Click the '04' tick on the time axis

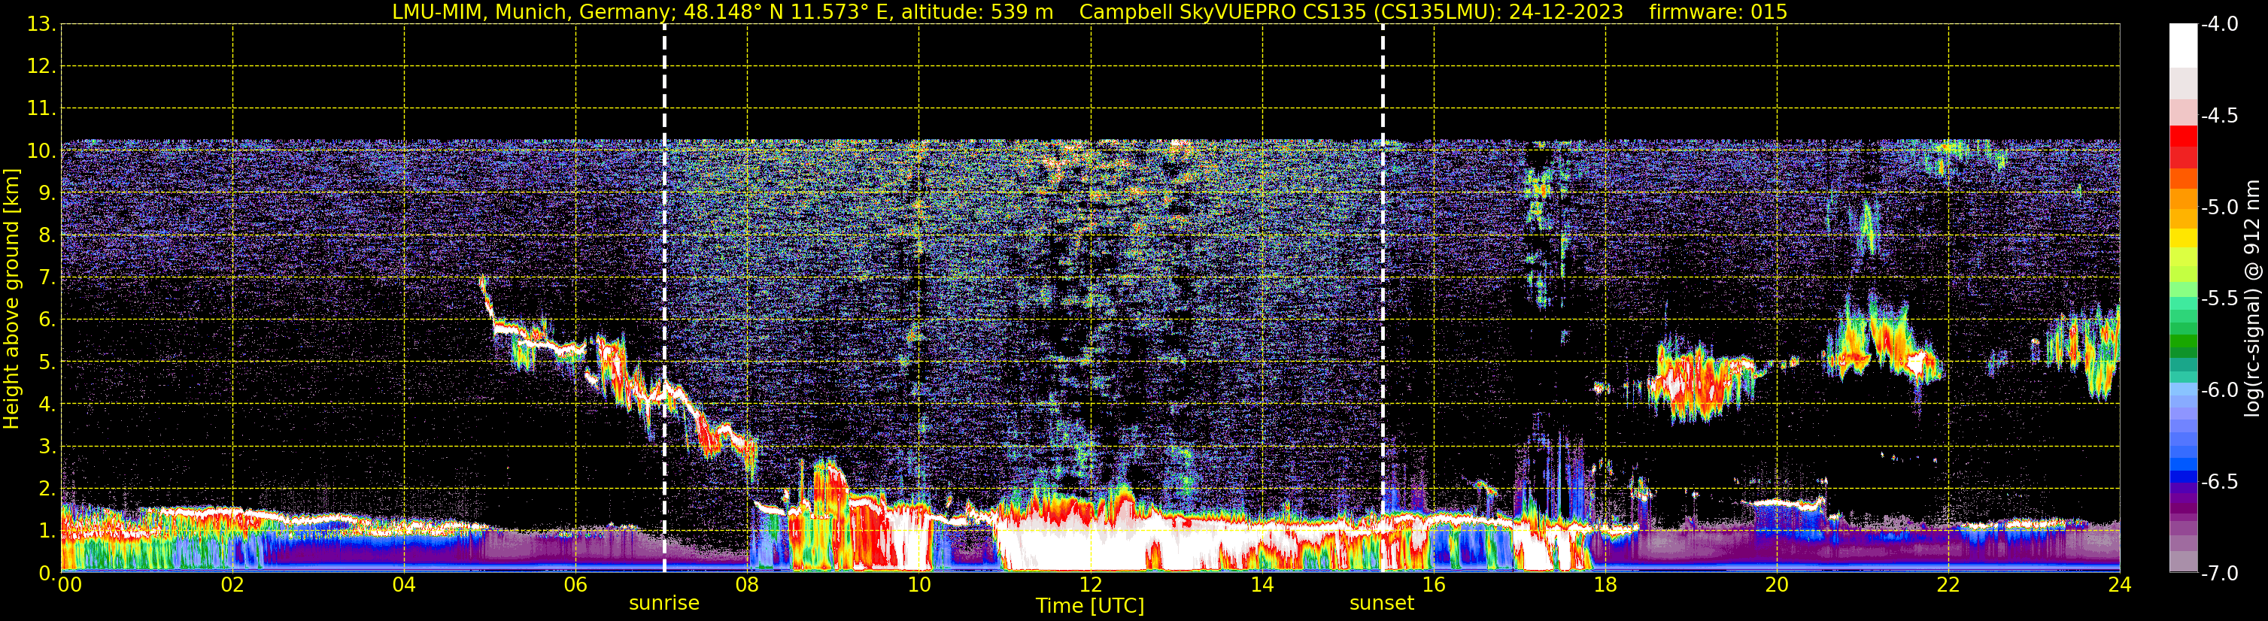(403, 585)
